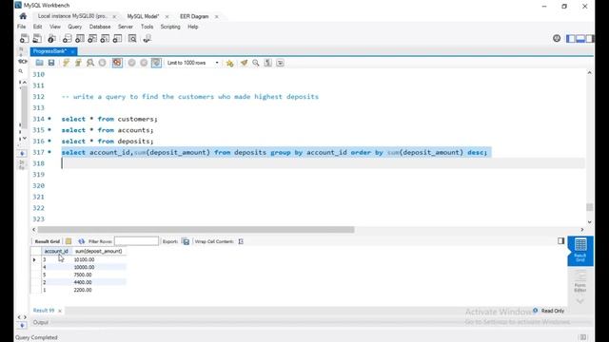Open the Query menu

[74, 27]
